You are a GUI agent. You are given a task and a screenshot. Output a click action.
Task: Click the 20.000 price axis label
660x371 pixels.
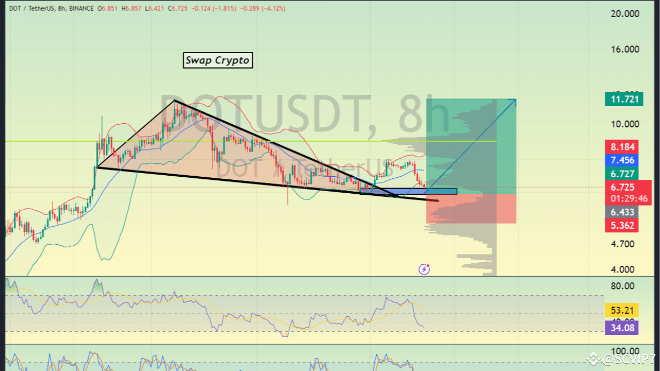625,14
